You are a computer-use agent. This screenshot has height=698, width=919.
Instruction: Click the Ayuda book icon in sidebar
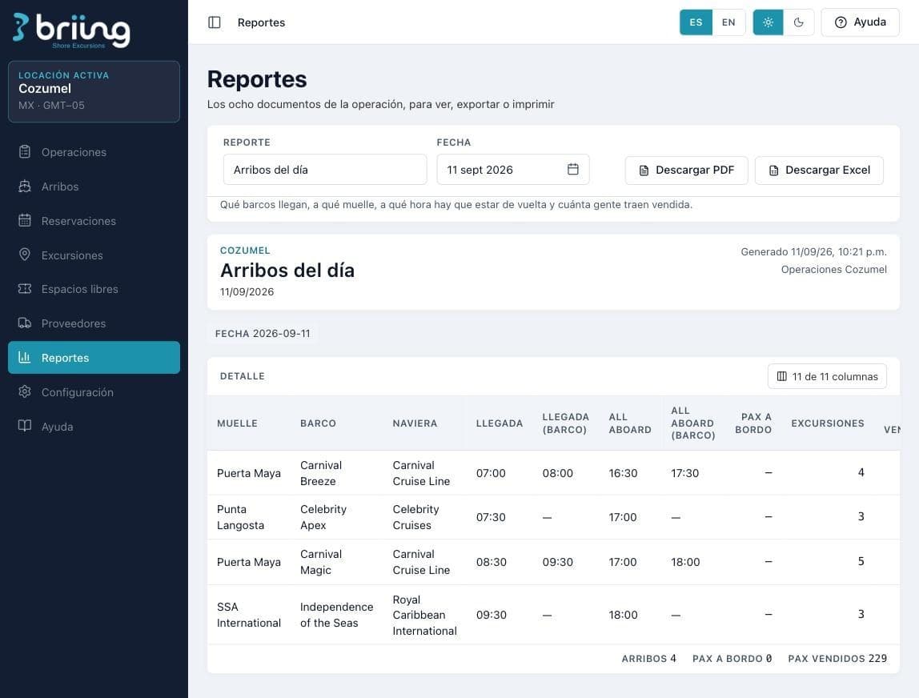(25, 426)
